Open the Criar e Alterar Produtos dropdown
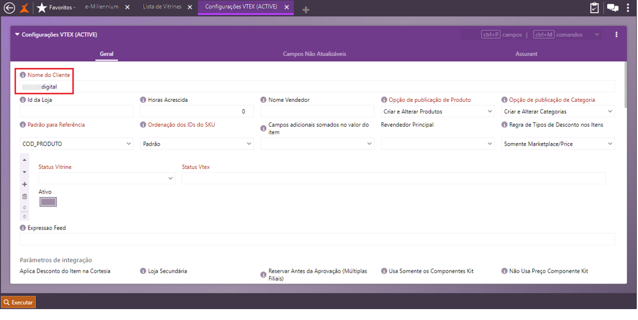Screen dimensions: 638x320 pos(438,112)
